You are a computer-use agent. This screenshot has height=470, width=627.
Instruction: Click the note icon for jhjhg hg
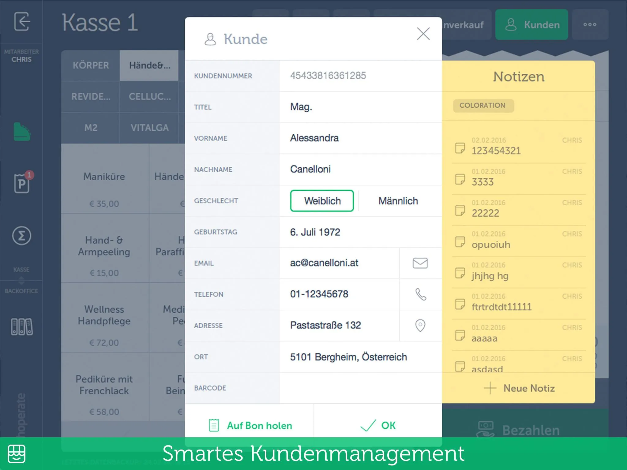coord(460,273)
